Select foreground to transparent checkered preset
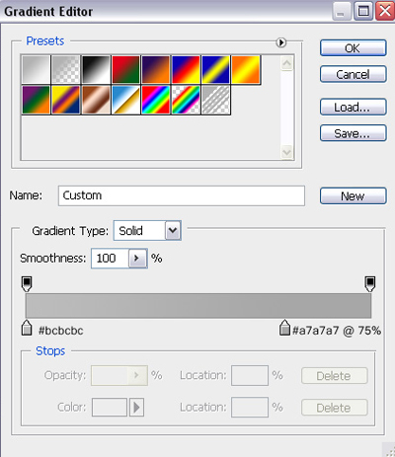The width and height of the screenshot is (395, 457). tap(66, 69)
